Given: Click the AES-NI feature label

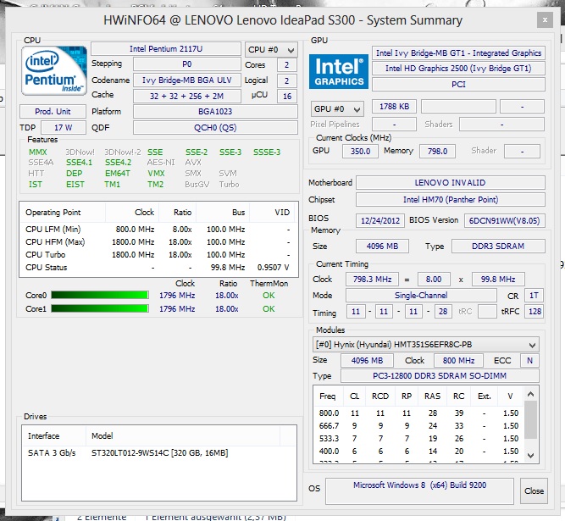Looking at the screenshot, I should pos(161,163).
